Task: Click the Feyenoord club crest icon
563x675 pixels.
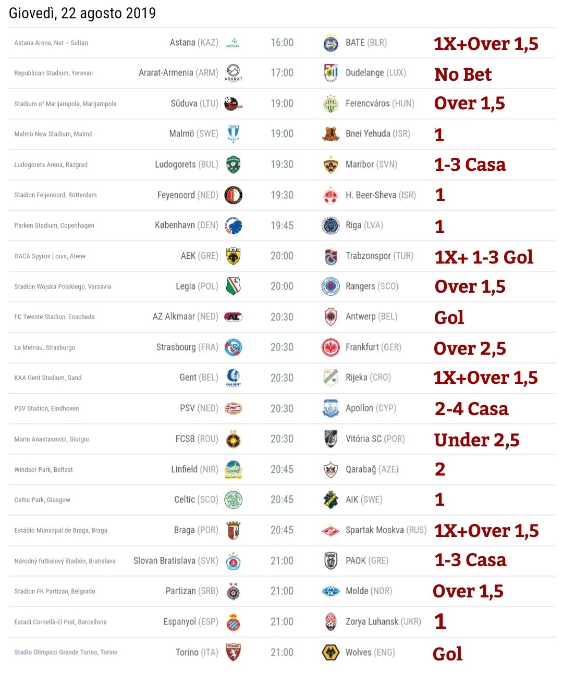Action: click(233, 195)
